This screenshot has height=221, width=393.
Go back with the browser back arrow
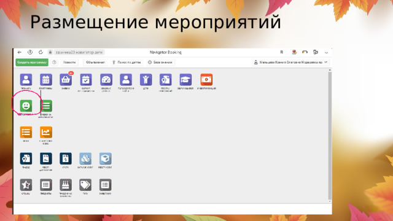[20, 52]
